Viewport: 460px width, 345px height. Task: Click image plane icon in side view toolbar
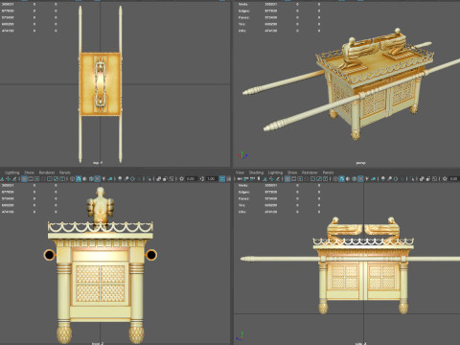click(264, 179)
